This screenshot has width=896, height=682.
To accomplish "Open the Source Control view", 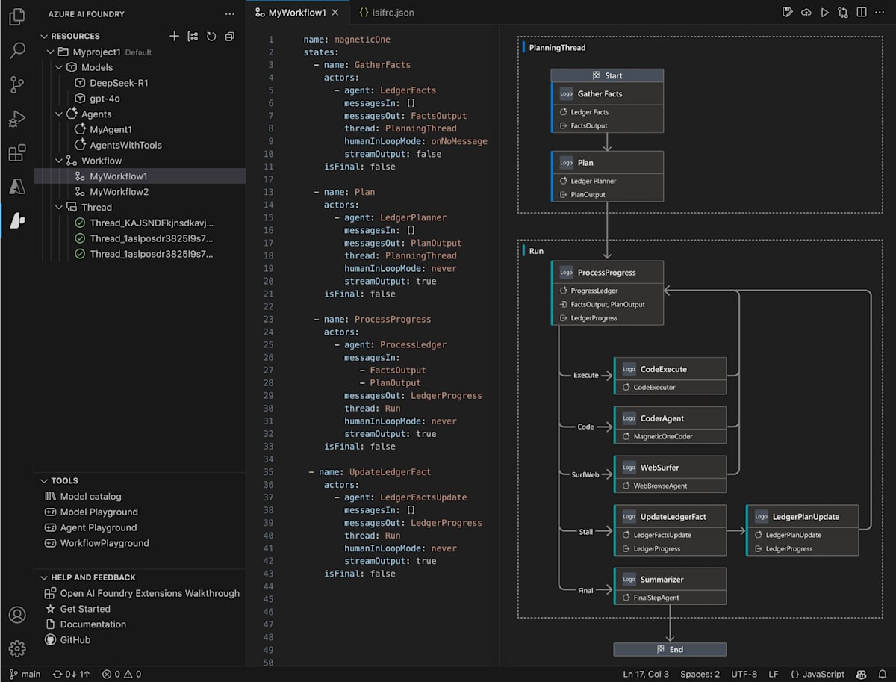I will pos(16,84).
